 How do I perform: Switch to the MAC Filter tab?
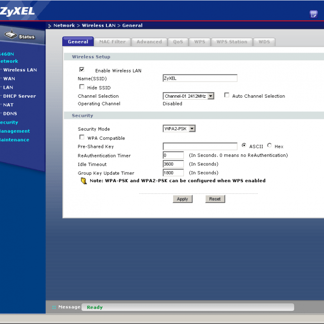tap(112, 42)
